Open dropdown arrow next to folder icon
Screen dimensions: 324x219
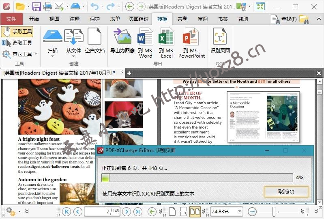[x=29, y=6]
